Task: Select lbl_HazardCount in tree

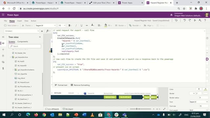Action: coord(23,82)
